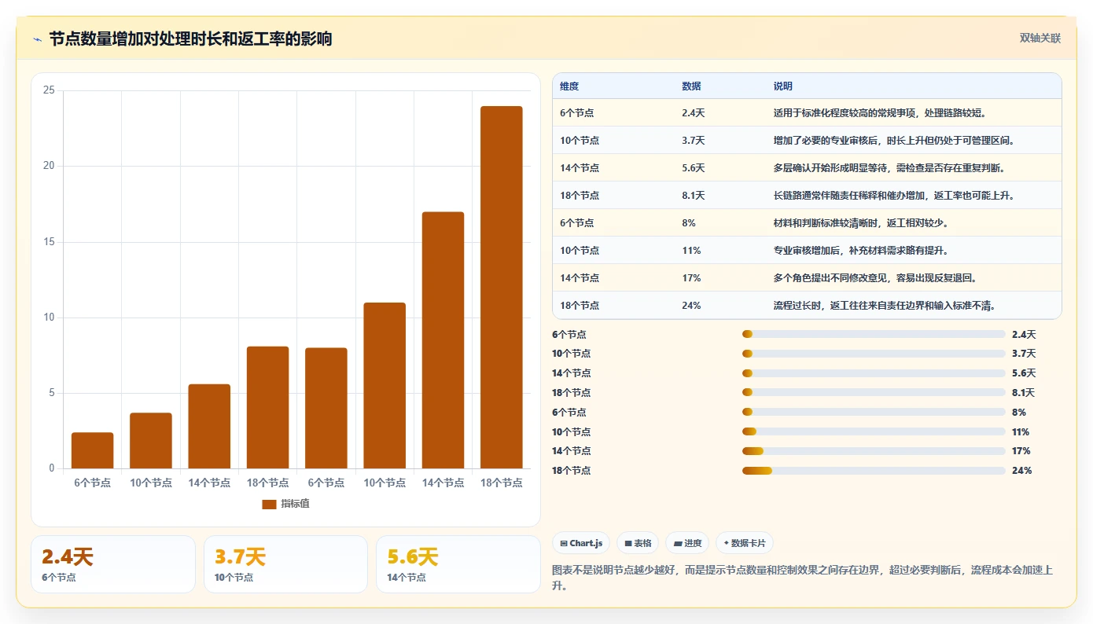Click the y-axis label 25 on the chart
Screen dimensions: 1093x624
(x=49, y=90)
